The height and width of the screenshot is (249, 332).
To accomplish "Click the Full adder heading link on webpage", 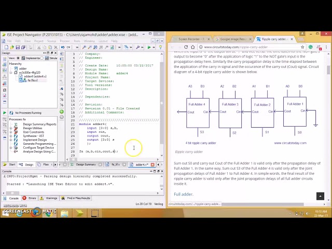I will coord(184,194).
